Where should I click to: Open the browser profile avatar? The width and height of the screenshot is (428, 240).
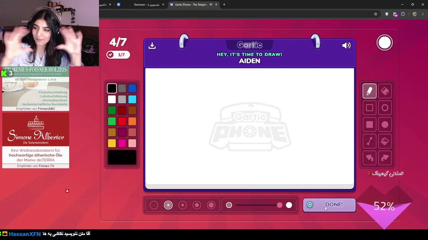click(415, 14)
